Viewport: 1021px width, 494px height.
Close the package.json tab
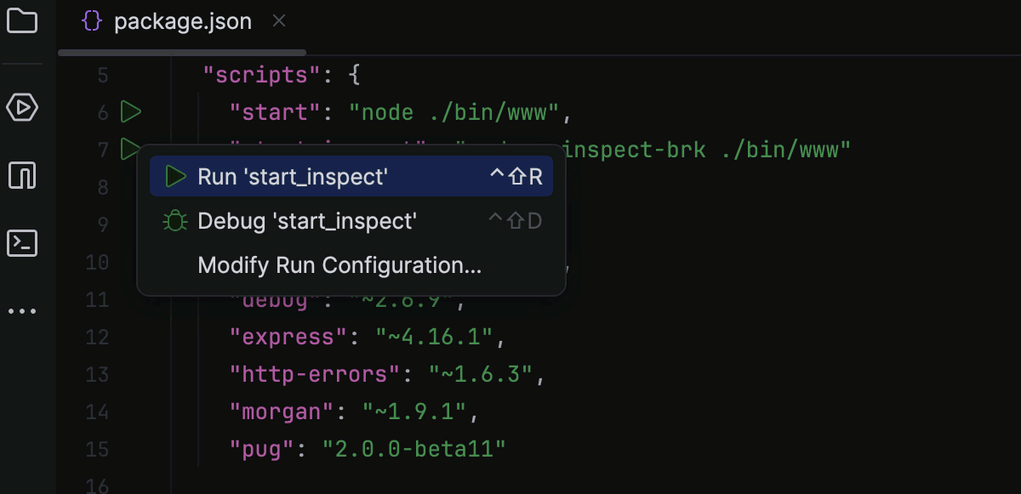tap(279, 21)
